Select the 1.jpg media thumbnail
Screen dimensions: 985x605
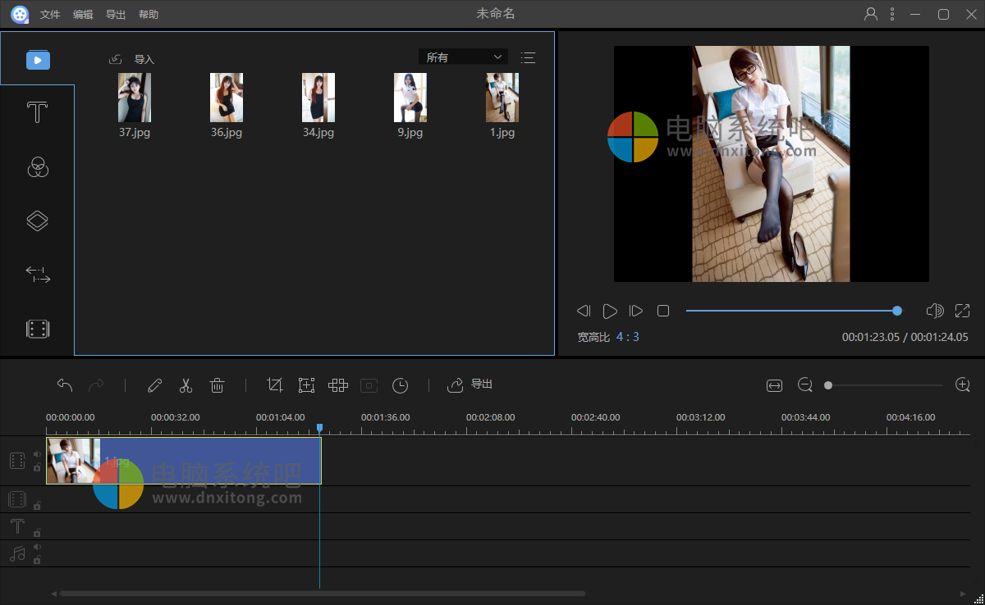pos(502,98)
